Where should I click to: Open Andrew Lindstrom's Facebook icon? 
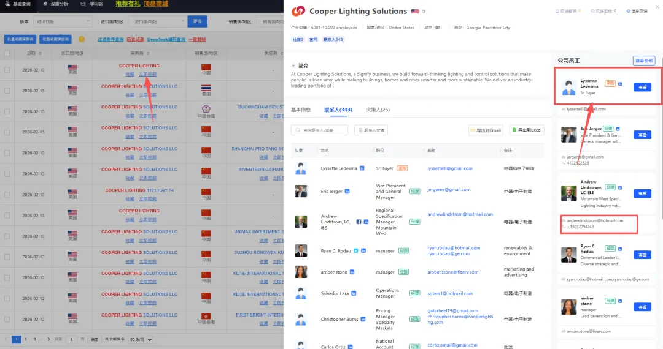[x=359, y=222]
